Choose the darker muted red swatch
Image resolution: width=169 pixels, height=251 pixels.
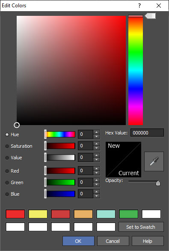pyautogui.click(x=61, y=214)
